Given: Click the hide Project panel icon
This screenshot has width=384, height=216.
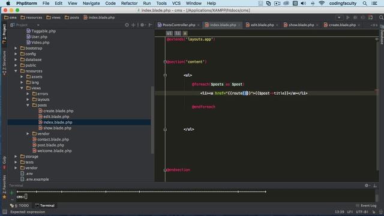Looking at the screenshot, I should click(150, 25).
